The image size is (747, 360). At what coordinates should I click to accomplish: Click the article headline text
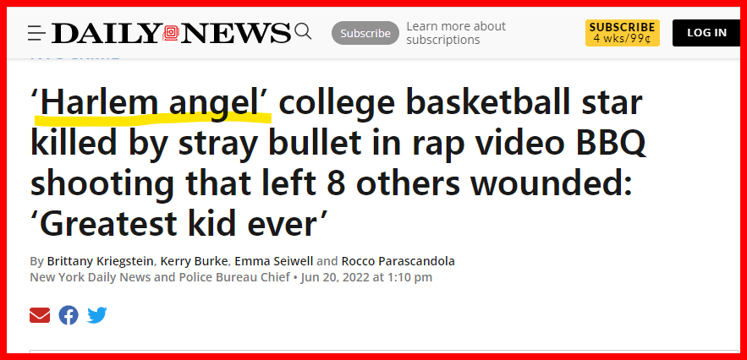[338, 163]
